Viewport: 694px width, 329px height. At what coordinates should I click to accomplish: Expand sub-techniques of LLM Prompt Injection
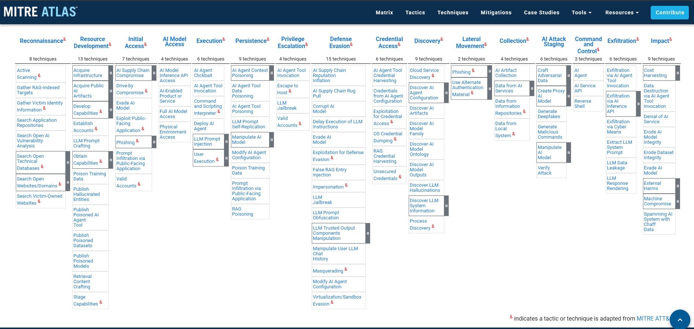(x=226, y=142)
